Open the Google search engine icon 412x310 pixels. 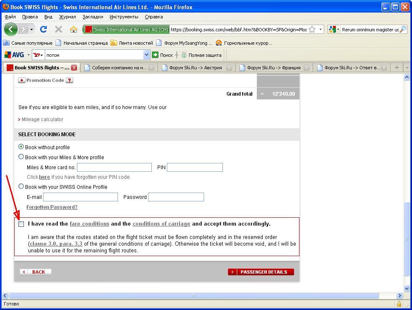pos(332,29)
